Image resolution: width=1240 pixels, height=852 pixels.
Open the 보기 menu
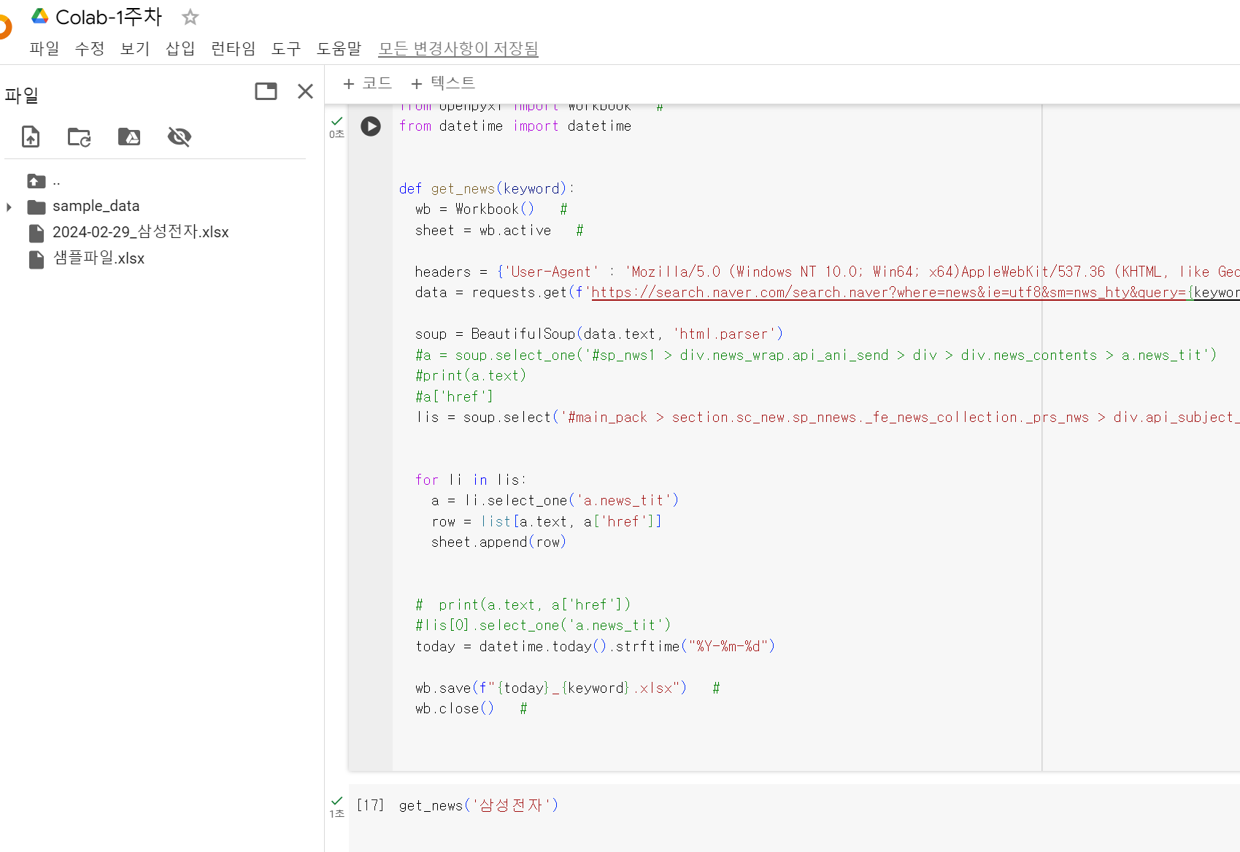coord(135,49)
